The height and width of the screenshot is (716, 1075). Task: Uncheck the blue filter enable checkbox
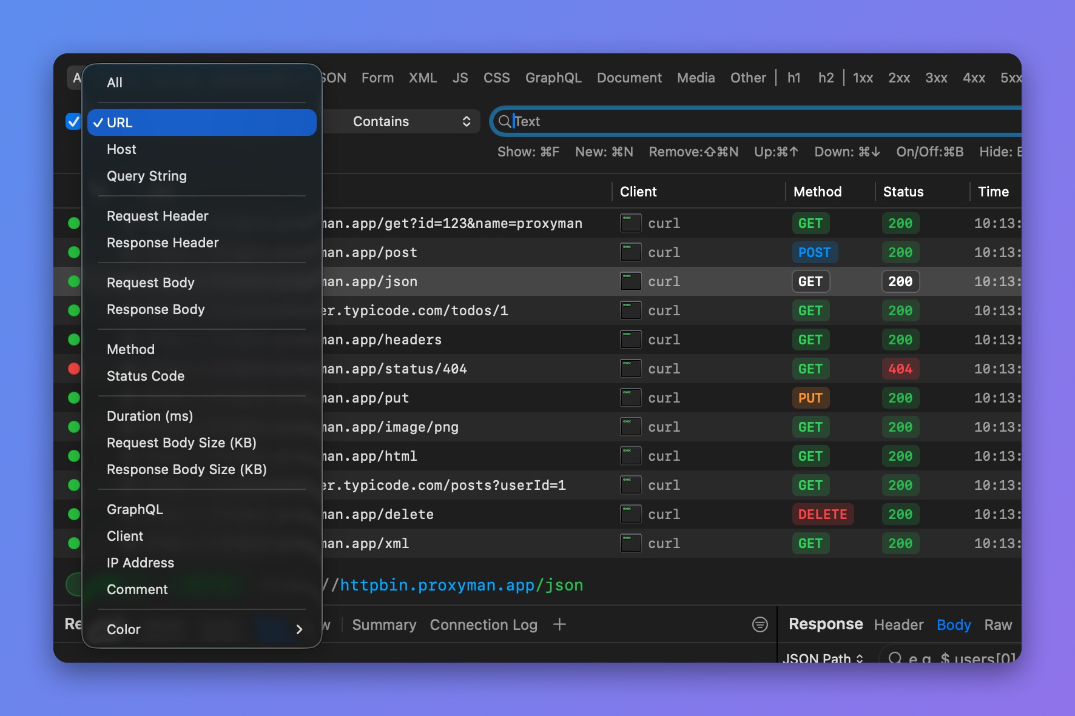[x=73, y=121]
